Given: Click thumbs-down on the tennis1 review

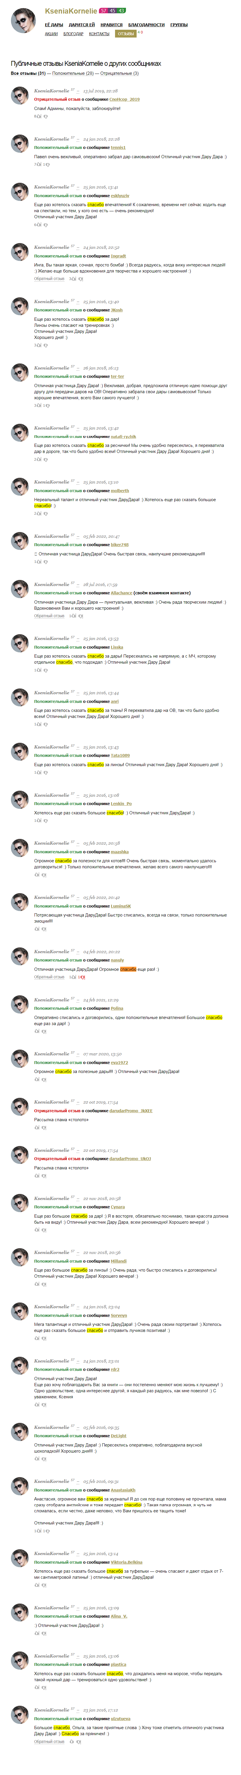Looking at the screenshot, I should (x=47, y=165).
